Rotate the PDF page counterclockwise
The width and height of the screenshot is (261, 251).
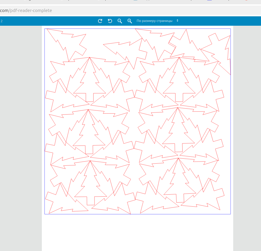pyautogui.click(x=110, y=21)
